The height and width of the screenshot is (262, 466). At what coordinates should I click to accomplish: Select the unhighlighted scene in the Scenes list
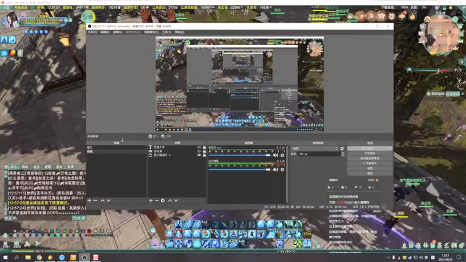pyautogui.click(x=116, y=147)
